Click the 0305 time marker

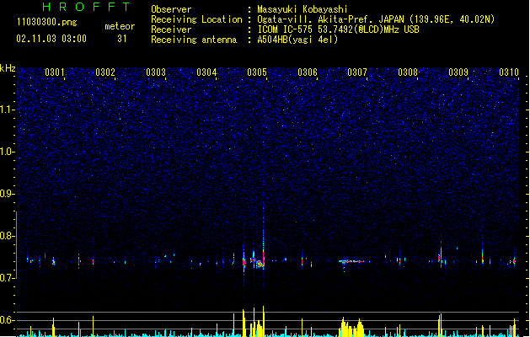[257, 72]
